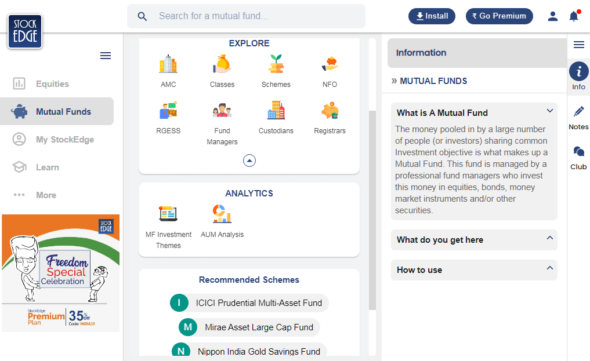Open More options in sidebar
590x361 pixels.
pyautogui.click(x=57, y=195)
